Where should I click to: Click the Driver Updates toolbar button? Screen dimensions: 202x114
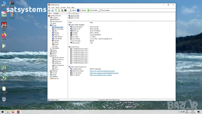click(104, 10)
